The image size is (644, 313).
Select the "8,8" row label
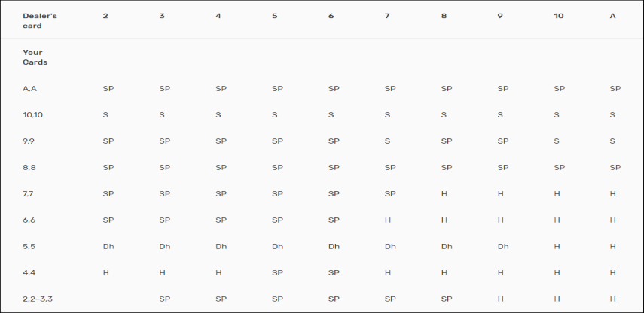click(29, 167)
